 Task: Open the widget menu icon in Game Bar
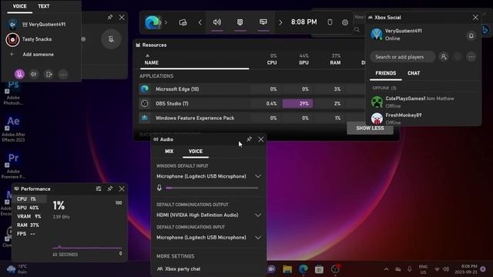pos(183,22)
